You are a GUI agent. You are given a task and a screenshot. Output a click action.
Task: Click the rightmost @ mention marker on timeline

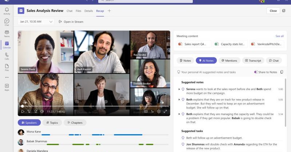[x=122, y=102]
